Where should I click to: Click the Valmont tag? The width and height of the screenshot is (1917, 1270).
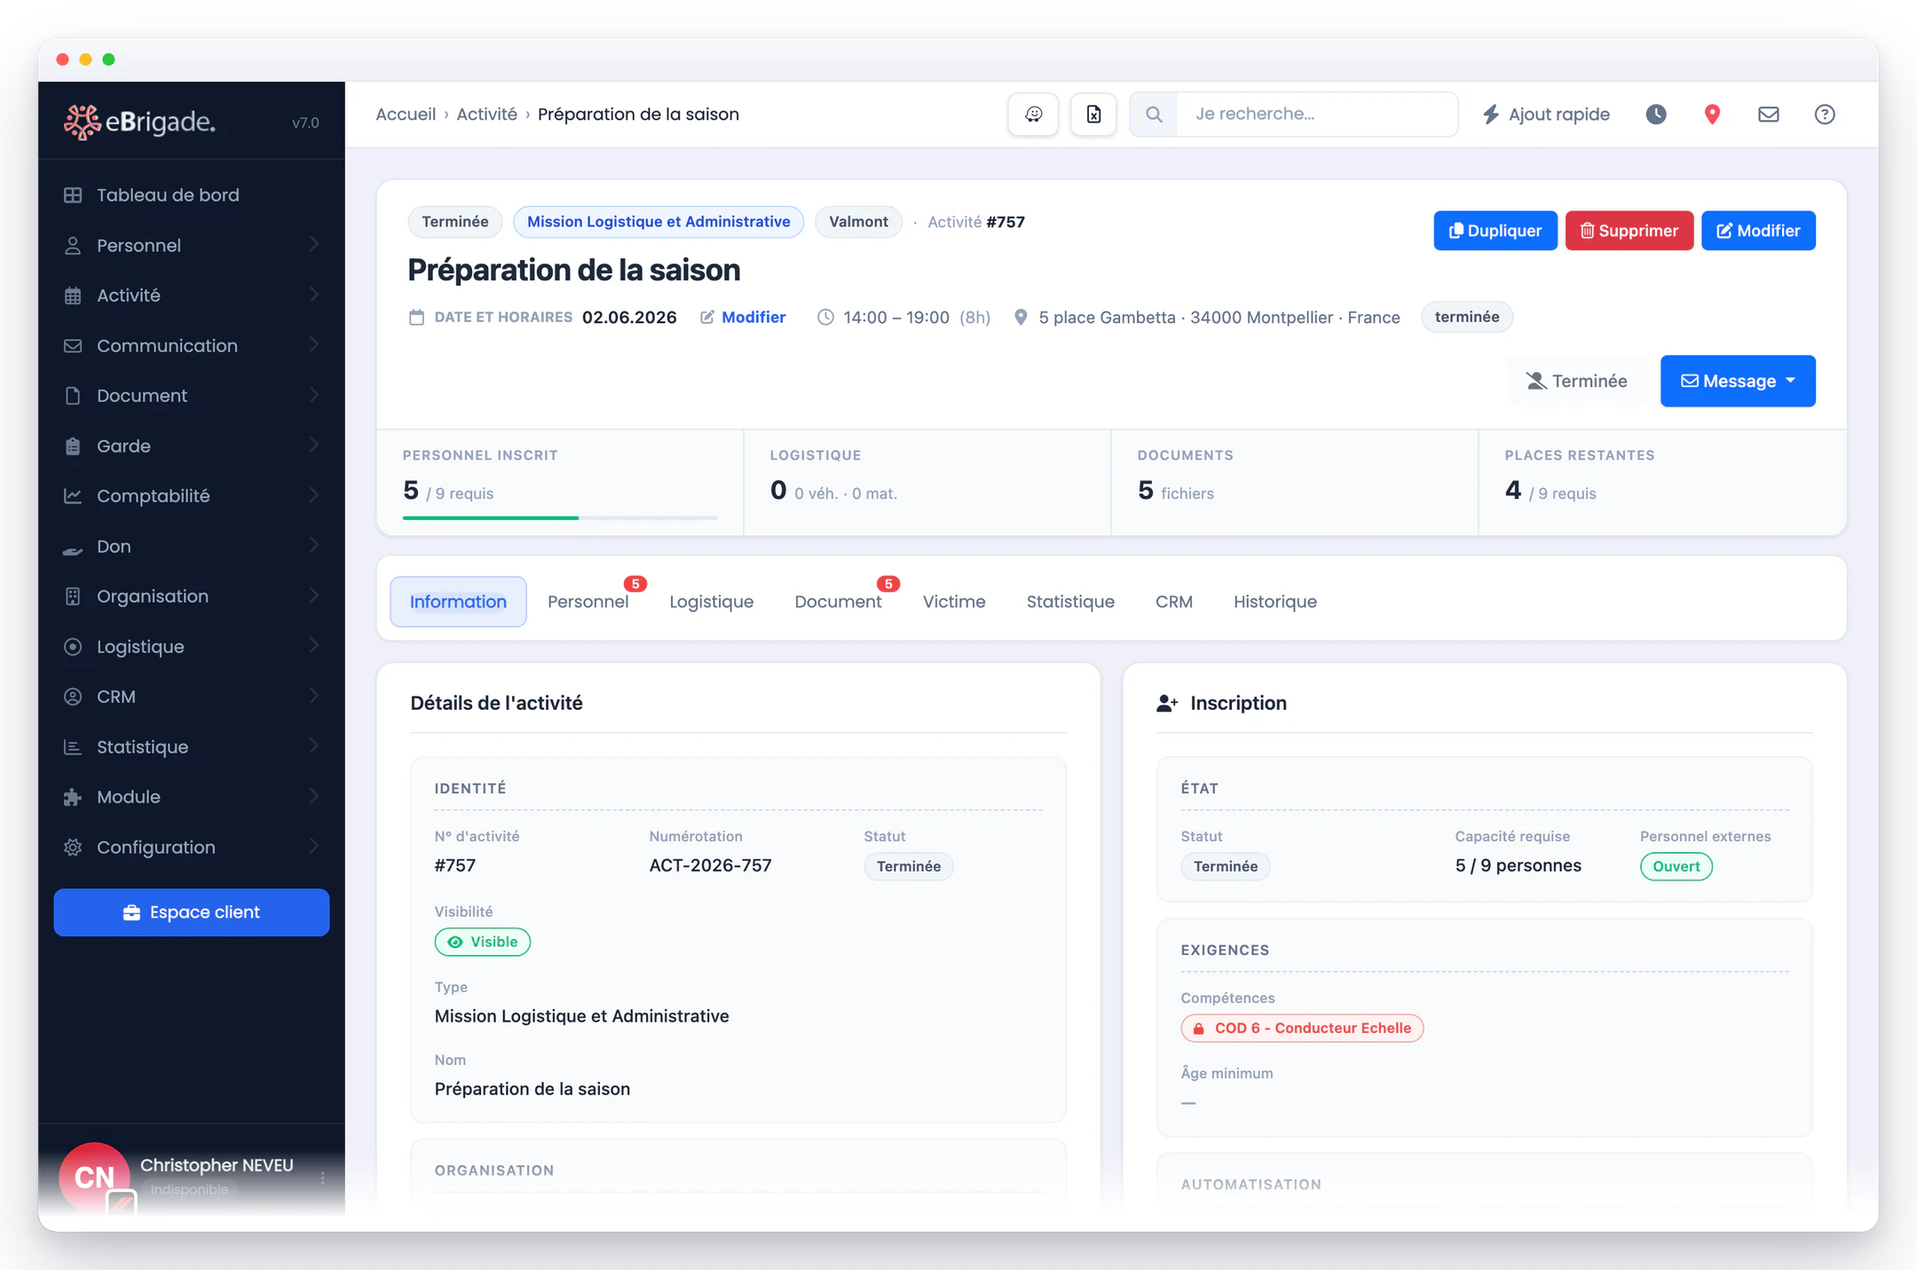click(x=858, y=222)
